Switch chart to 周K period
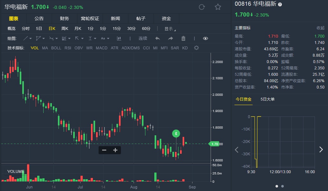Screen dimensions: 328x191 click(65, 28)
